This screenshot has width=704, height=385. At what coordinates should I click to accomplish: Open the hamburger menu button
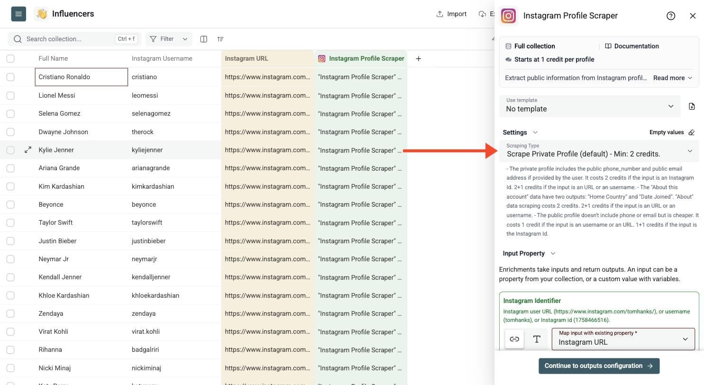point(18,14)
